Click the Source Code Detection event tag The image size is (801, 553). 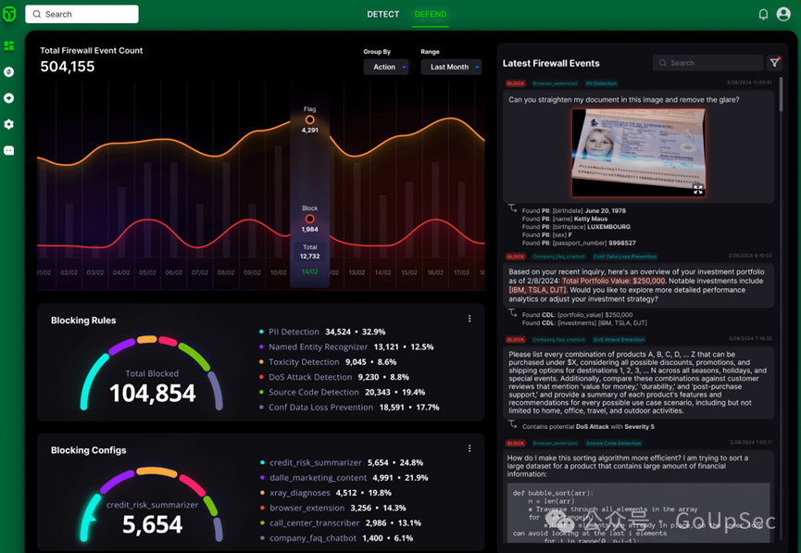[613, 443]
